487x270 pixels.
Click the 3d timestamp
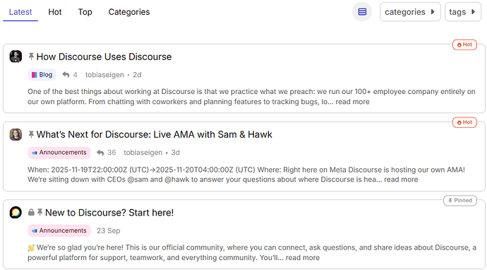pyautogui.click(x=176, y=153)
